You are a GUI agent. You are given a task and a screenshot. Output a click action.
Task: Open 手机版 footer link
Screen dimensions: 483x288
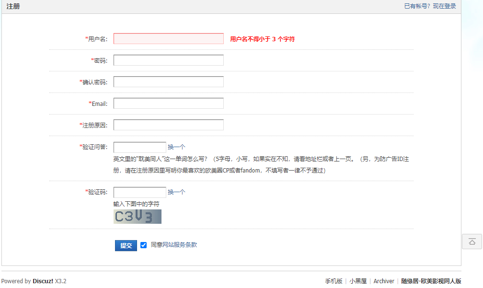(334, 281)
